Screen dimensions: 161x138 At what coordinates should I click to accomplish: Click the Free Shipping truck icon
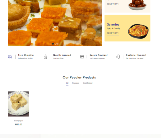(x=10, y=57)
